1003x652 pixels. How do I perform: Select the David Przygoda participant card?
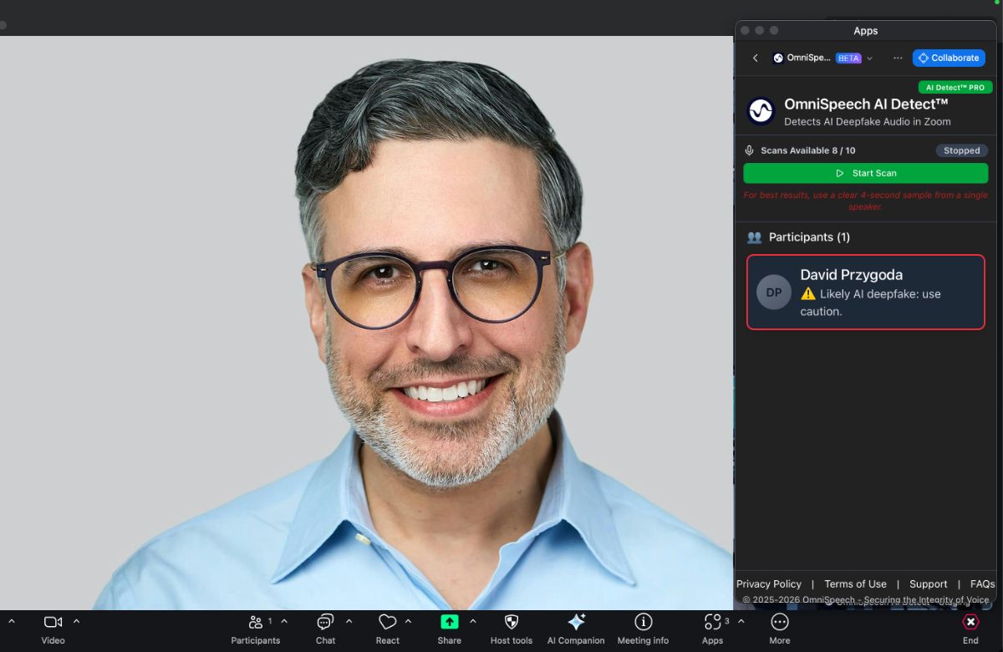pos(865,293)
